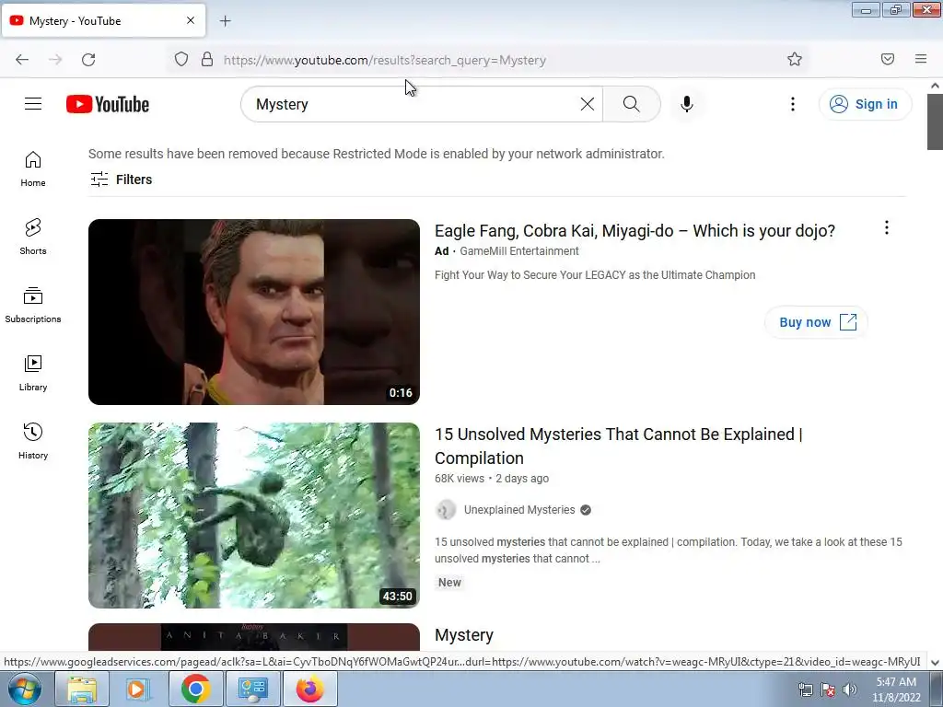This screenshot has width=943, height=707.
Task: Open the media player taskbar icon
Action: 137,689
